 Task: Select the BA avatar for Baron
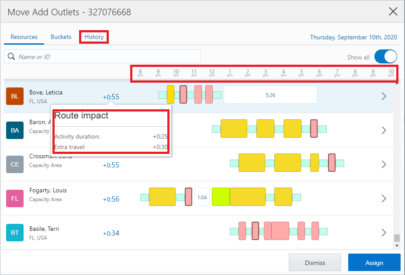(15, 130)
